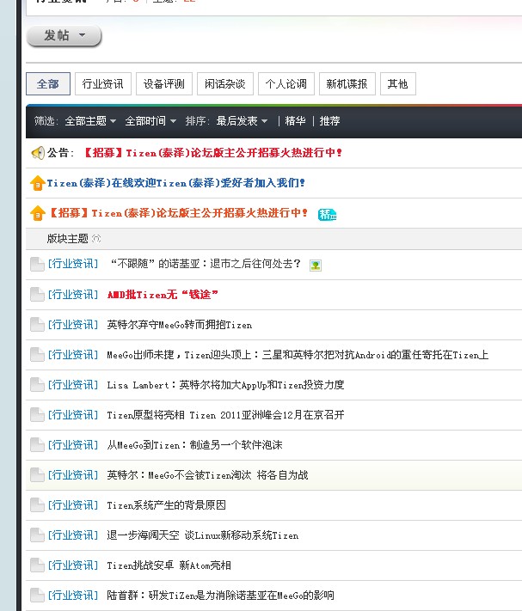Click the thread icon of 退一步海阔天空 row
The image size is (522, 611).
[x=38, y=535]
